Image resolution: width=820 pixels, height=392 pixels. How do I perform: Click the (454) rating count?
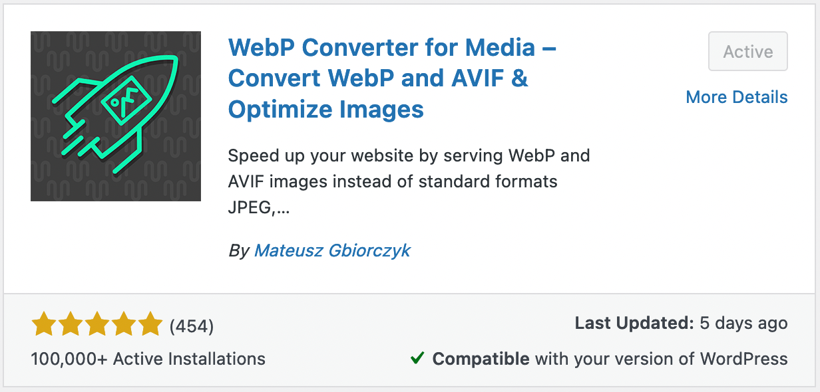[192, 326]
